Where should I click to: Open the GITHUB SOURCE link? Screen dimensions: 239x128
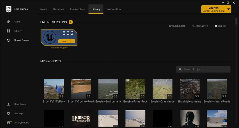[177, 26]
